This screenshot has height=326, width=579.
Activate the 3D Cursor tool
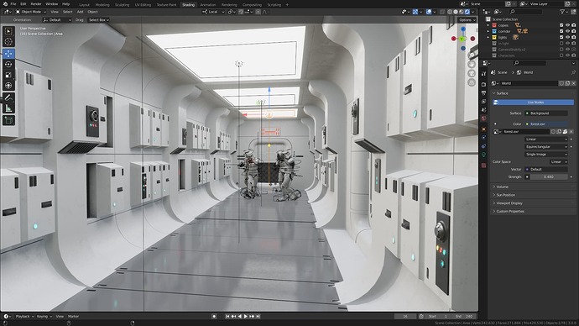coord(8,42)
